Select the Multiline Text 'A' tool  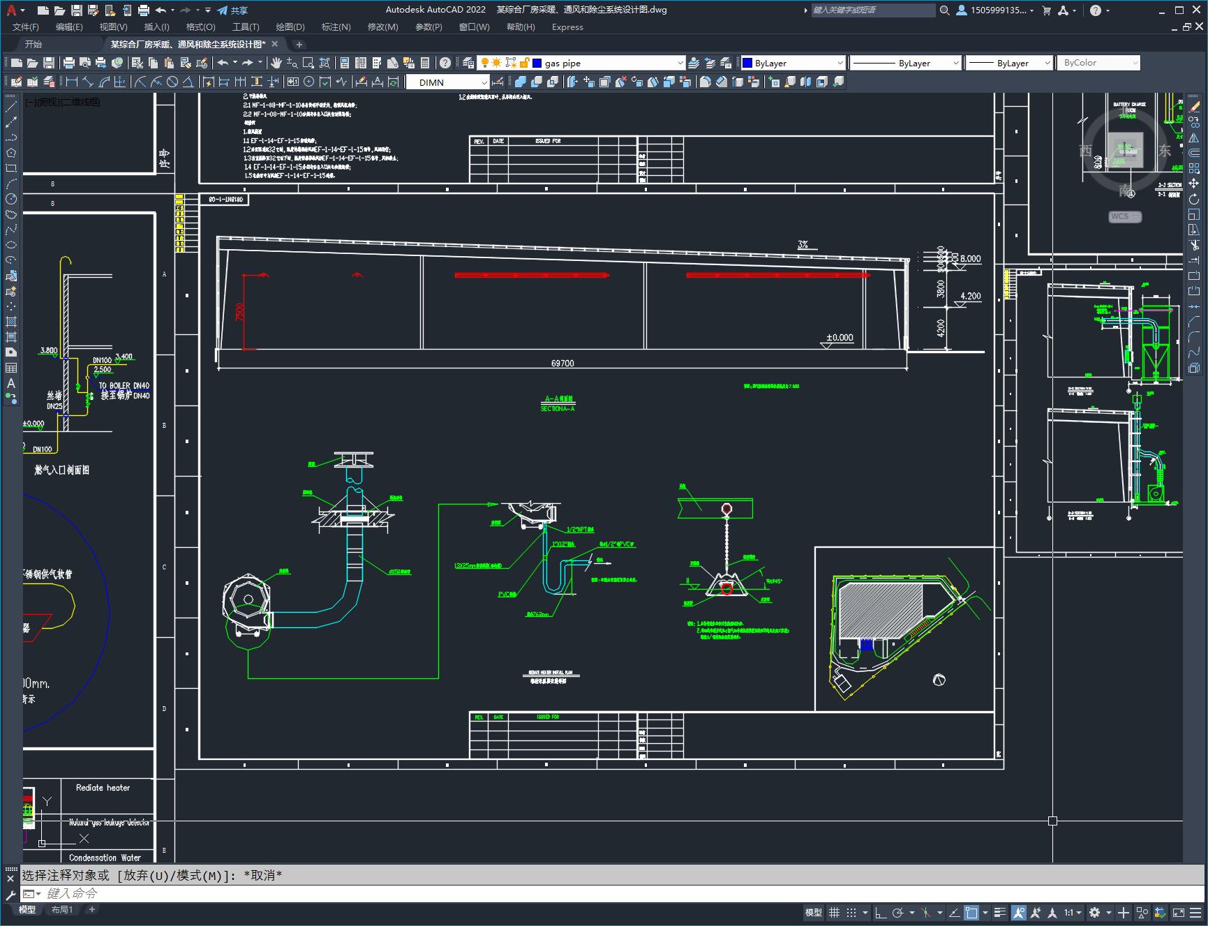[10, 383]
